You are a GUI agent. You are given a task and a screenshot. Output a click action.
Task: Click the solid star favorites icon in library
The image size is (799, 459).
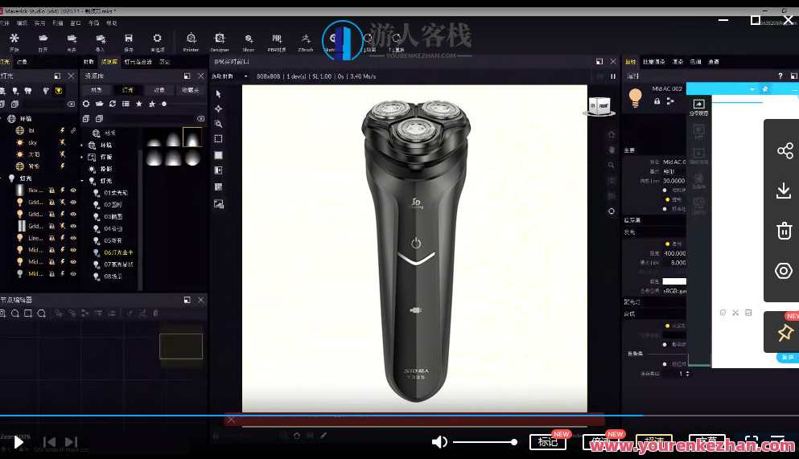pyautogui.click(x=138, y=104)
